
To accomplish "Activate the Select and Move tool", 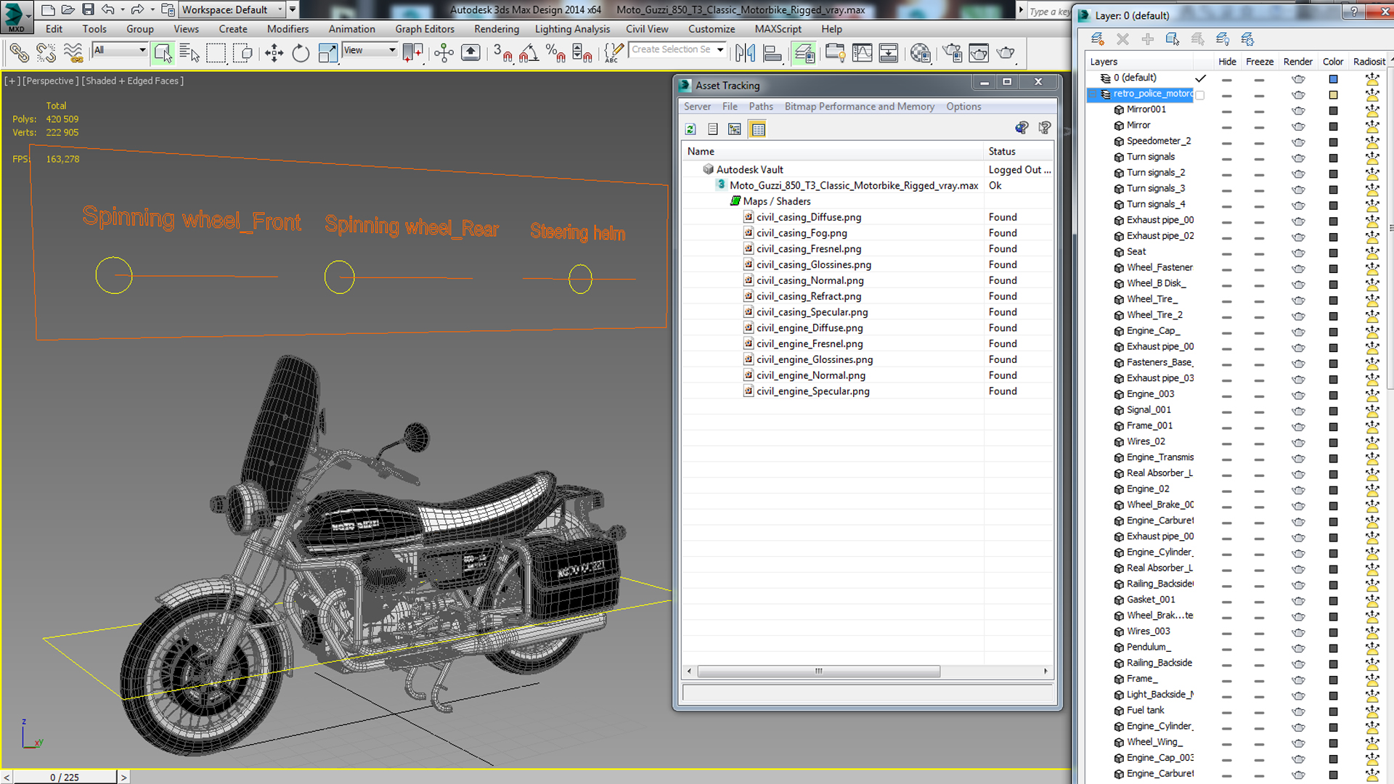I will [x=274, y=52].
